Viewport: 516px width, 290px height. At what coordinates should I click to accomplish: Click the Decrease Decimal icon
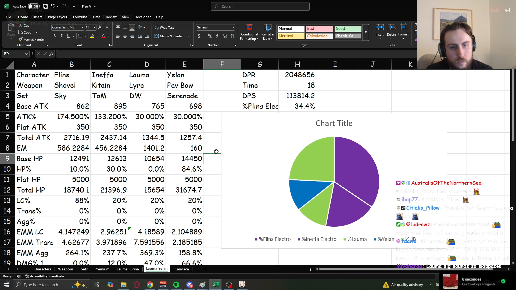(232, 36)
